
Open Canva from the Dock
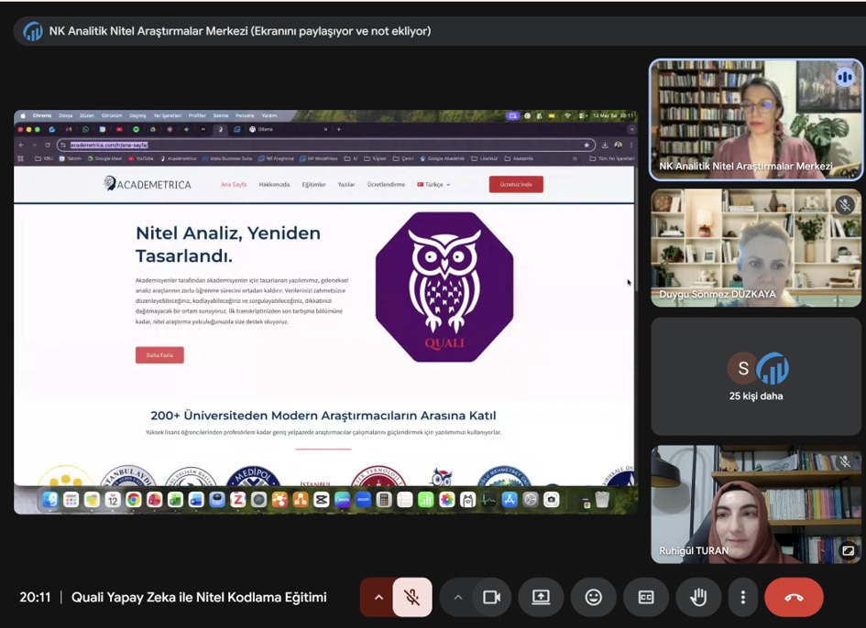[343, 500]
